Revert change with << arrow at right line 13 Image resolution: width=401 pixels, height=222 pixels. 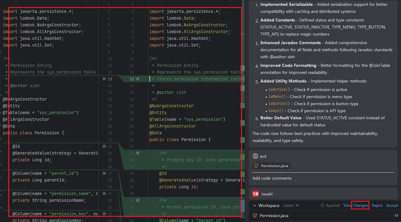[138, 79]
